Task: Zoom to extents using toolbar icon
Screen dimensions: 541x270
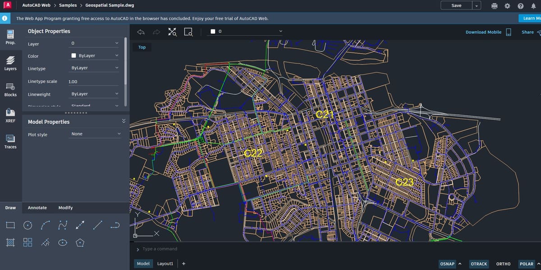Action: click(x=173, y=32)
